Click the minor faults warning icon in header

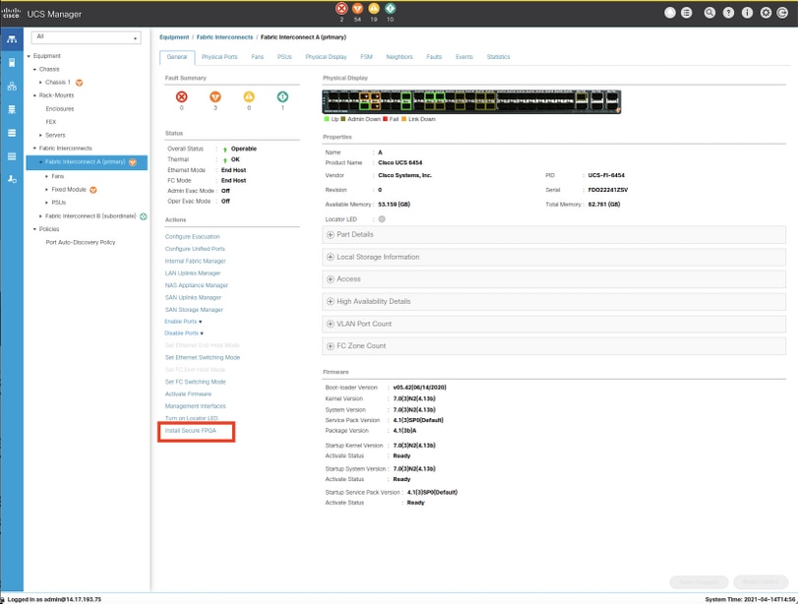point(374,9)
